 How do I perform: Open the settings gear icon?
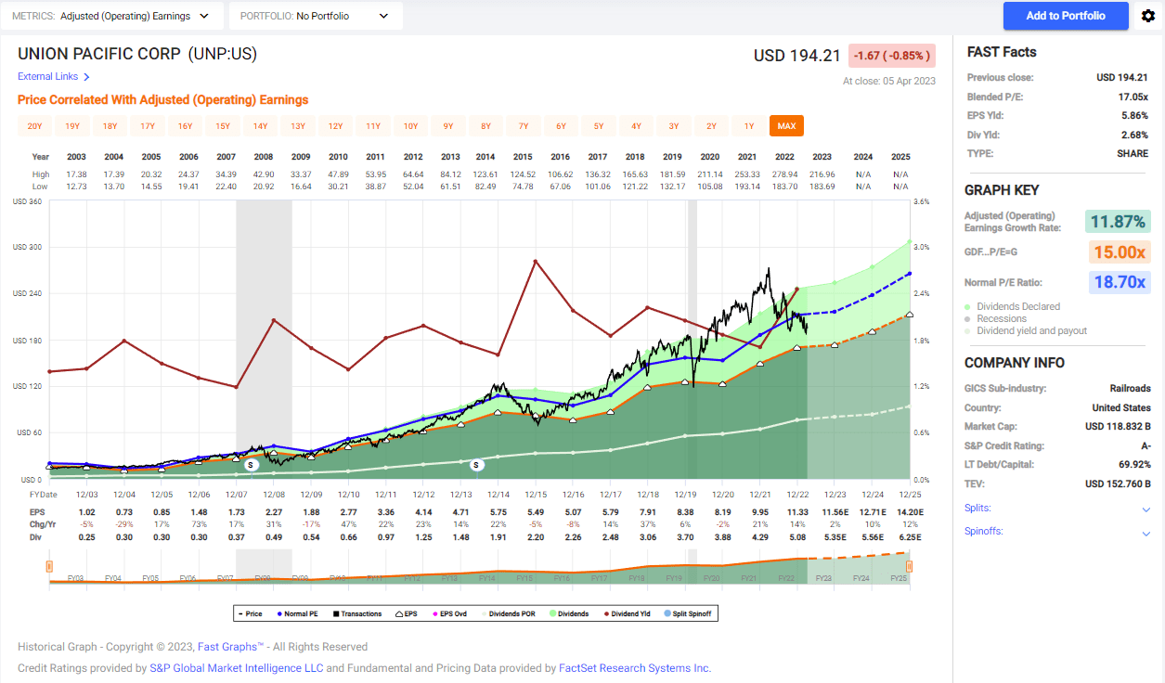tap(1148, 16)
